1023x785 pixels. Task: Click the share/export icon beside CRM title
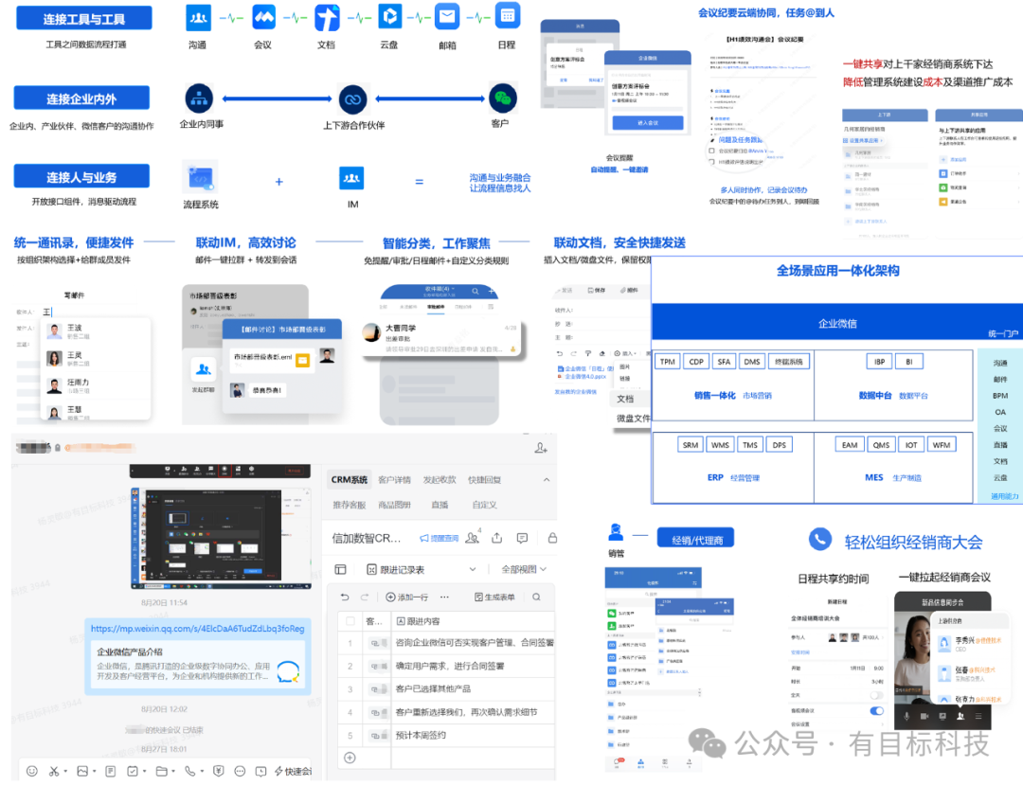(x=497, y=538)
